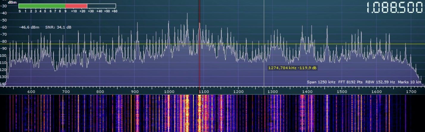This screenshot has width=425, height=132.
Task: Click the 1400 frequency axis label
Action: click(x=307, y=92)
